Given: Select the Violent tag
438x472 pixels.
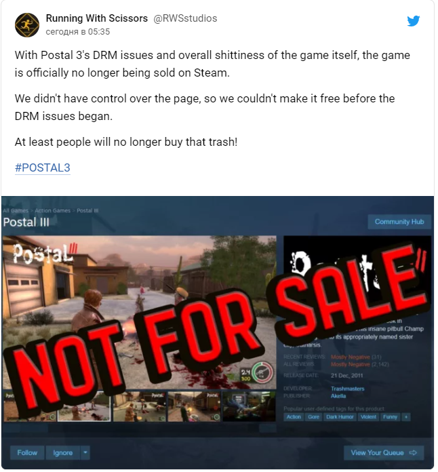Looking at the screenshot, I should (368, 417).
